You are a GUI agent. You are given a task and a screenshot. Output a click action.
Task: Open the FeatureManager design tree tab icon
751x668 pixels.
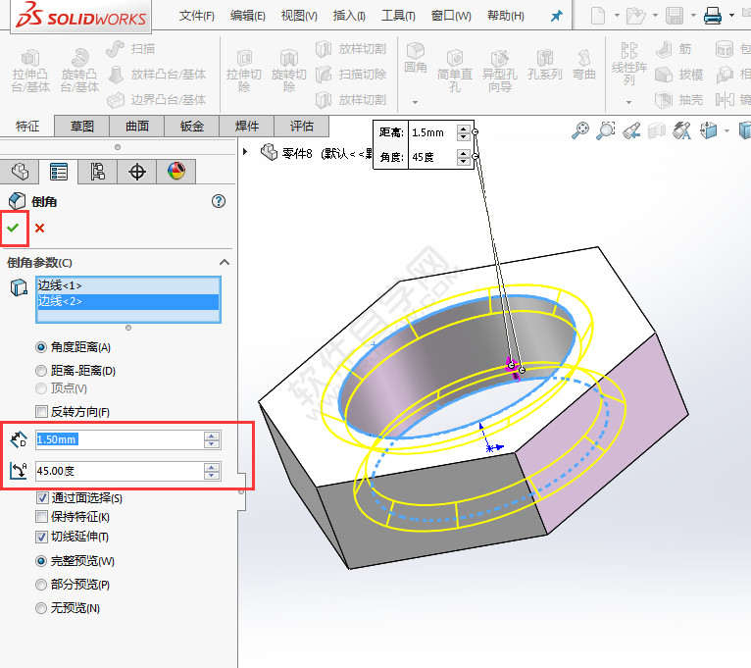tap(20, 172)
